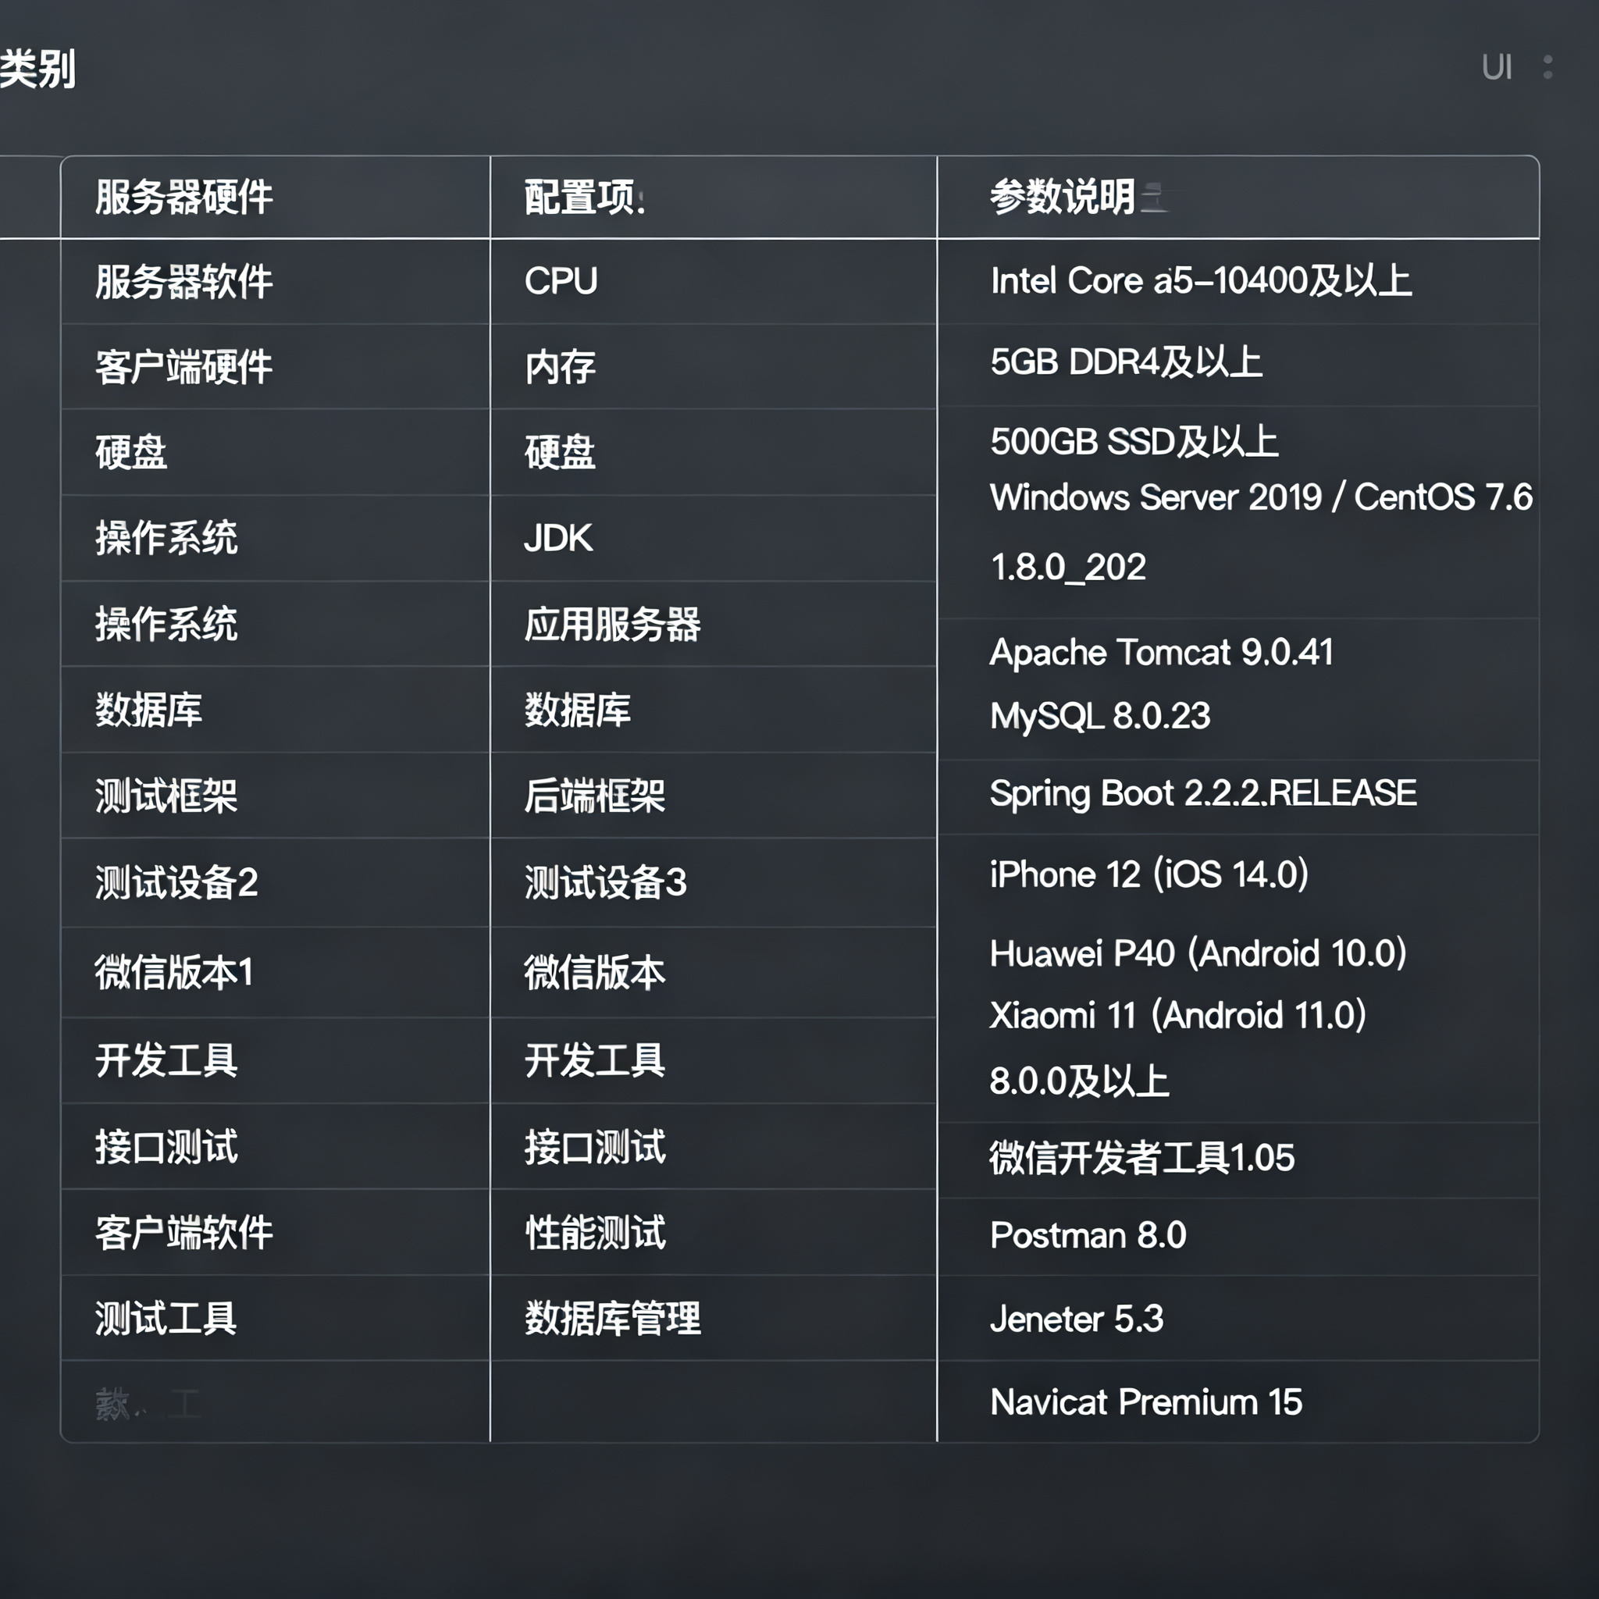The width and height of the screenshot is (1599, 1599).
Task: Select the 配置项 column header
Action: [714, 197]
